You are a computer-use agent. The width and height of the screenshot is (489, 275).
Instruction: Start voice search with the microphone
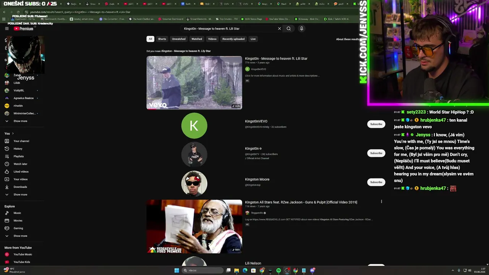click(301, 29)
